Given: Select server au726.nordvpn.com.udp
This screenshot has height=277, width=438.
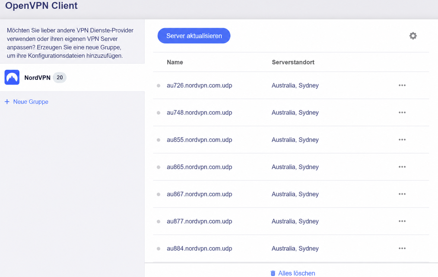Looking at the screenshot, I should (200, 85).
